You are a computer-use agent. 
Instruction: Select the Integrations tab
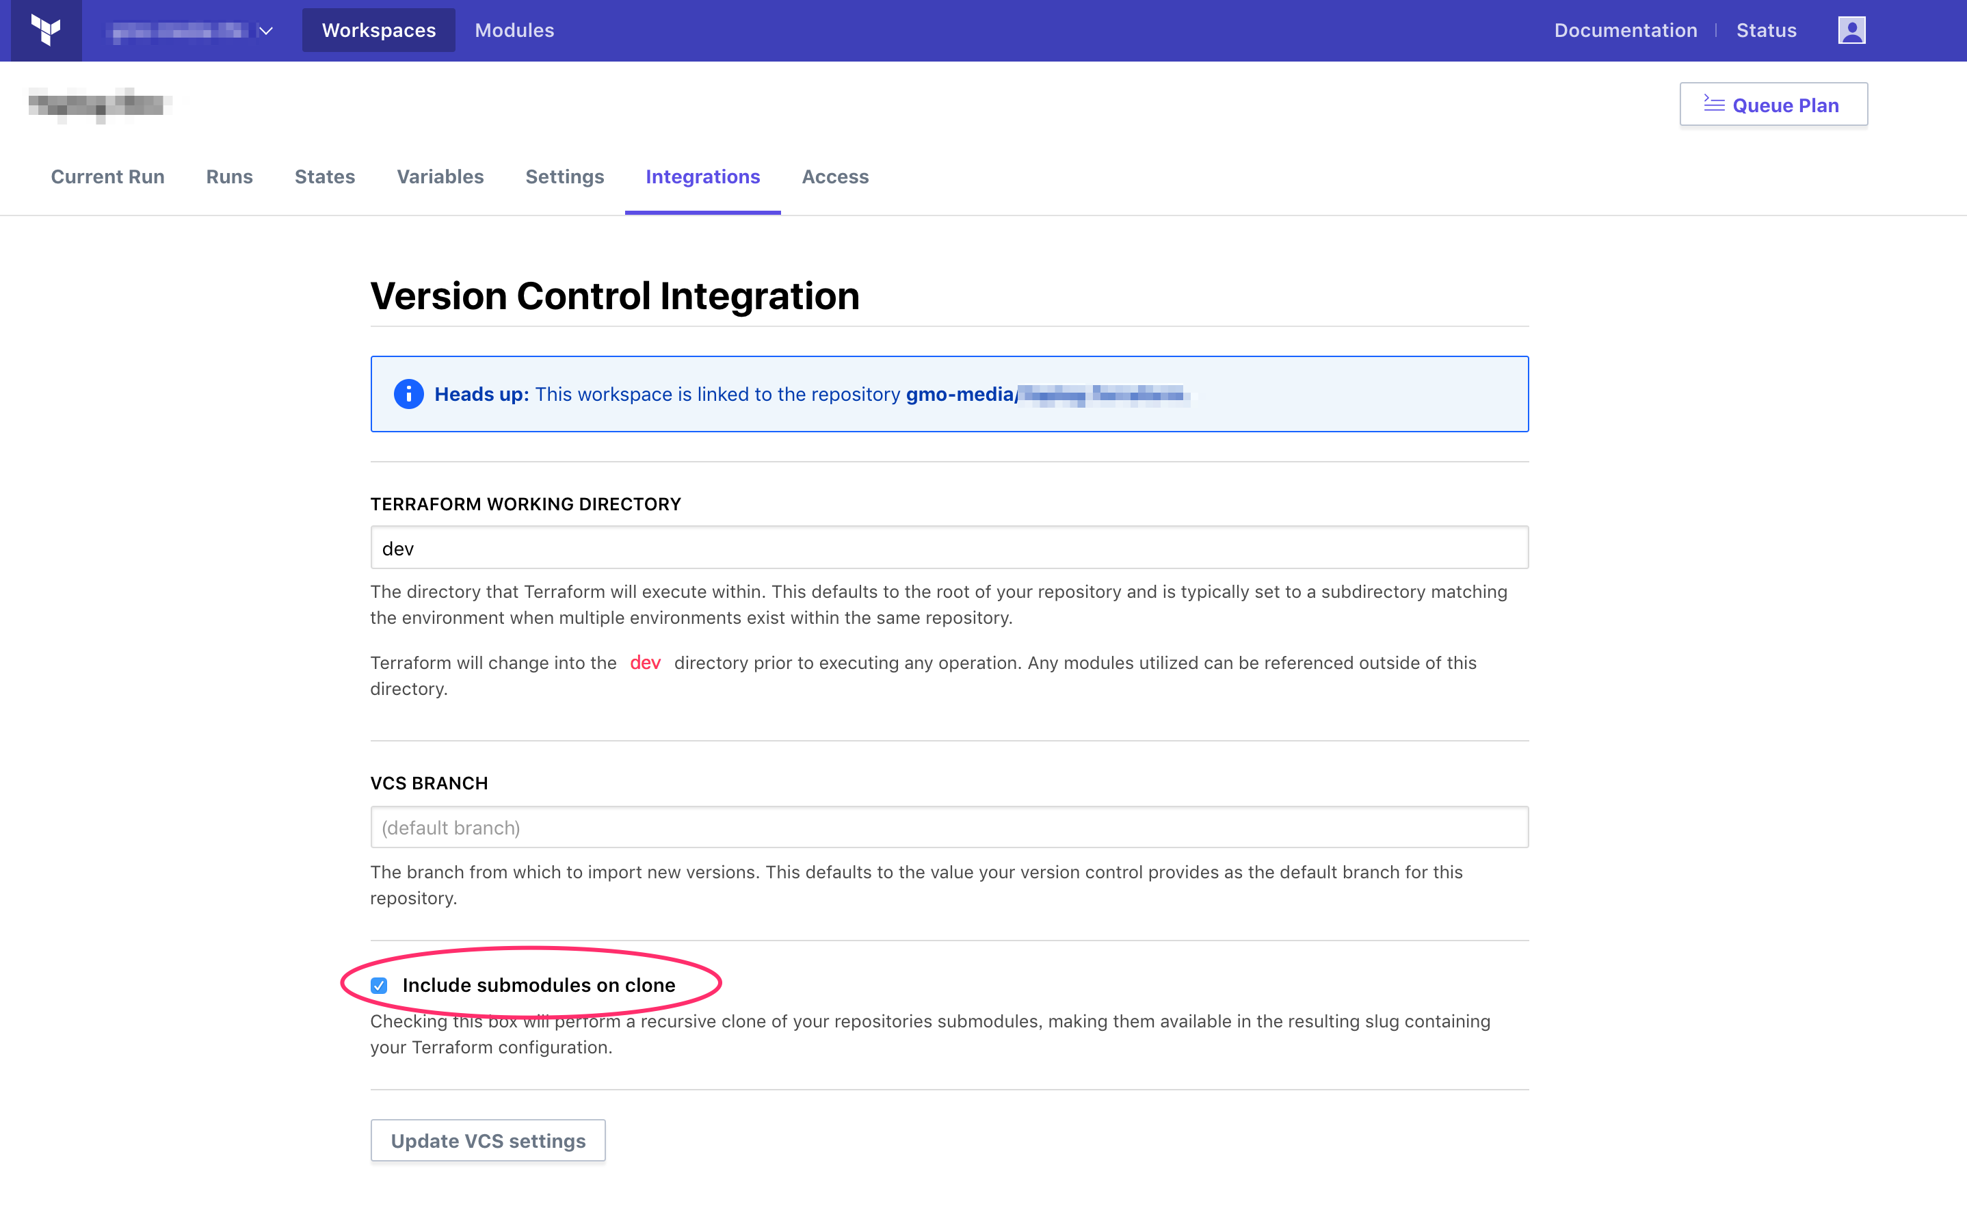[703, 176]
